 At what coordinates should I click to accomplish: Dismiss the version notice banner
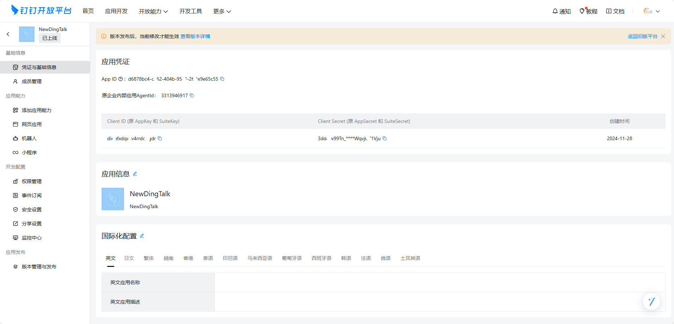[663, 36]
